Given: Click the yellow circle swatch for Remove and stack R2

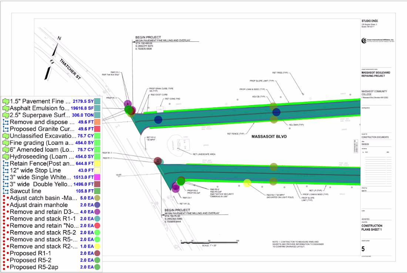Looking at the screenshot, I should [x=97, y=246].
